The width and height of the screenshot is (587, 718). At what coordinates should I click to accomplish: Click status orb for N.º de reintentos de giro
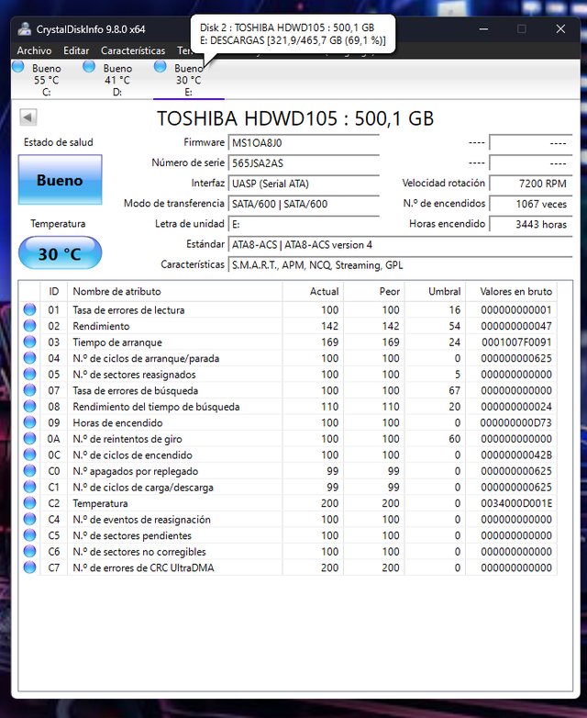click(x=29, y=438)
